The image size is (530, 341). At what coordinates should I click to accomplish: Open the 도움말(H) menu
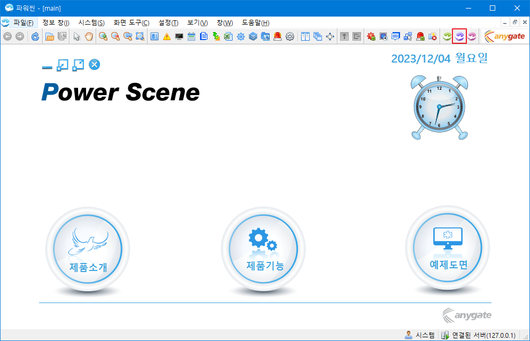pos(256,22)
